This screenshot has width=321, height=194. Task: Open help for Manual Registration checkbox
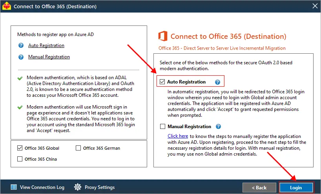coord(219,127)
